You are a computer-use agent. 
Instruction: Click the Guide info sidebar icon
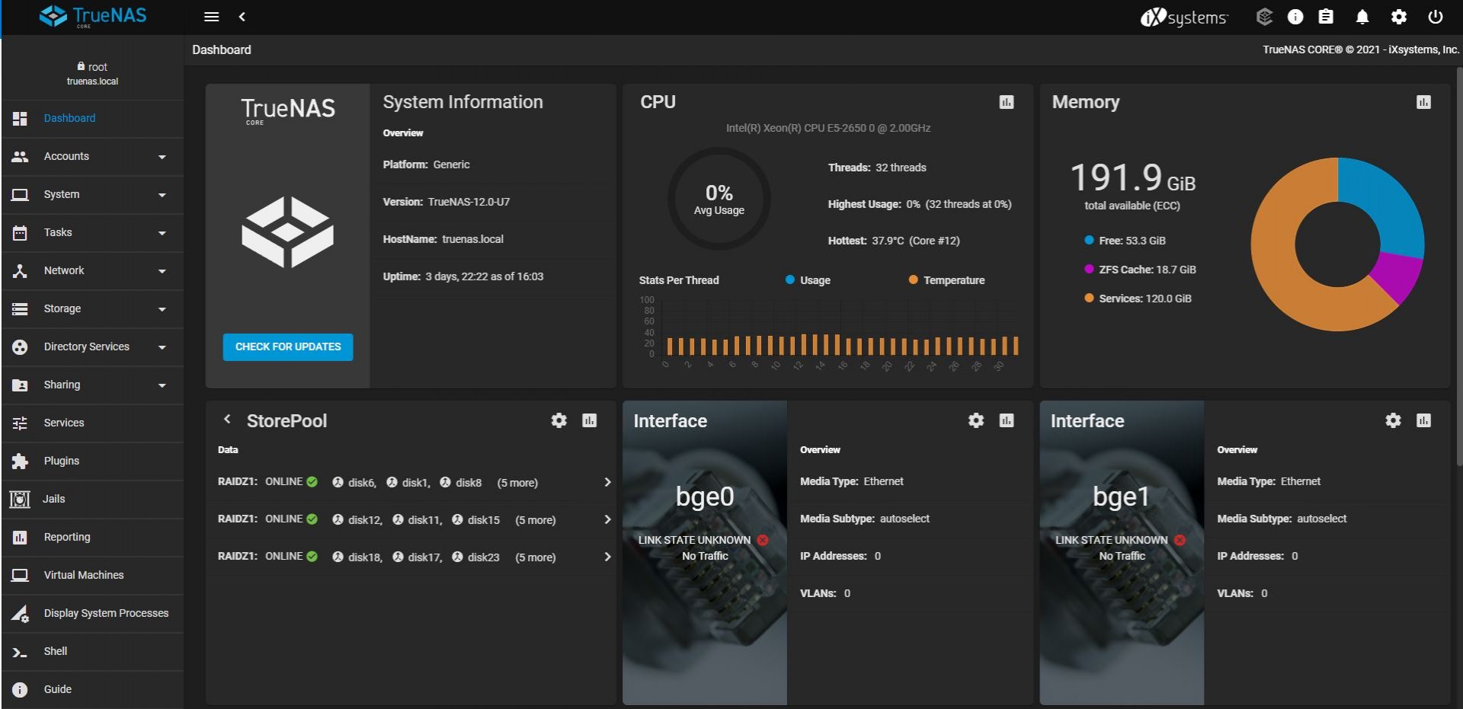tap(20, 689)
